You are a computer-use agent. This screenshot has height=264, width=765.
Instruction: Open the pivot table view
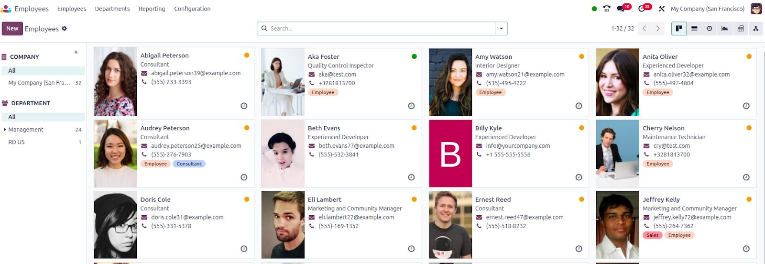point(741,29)
